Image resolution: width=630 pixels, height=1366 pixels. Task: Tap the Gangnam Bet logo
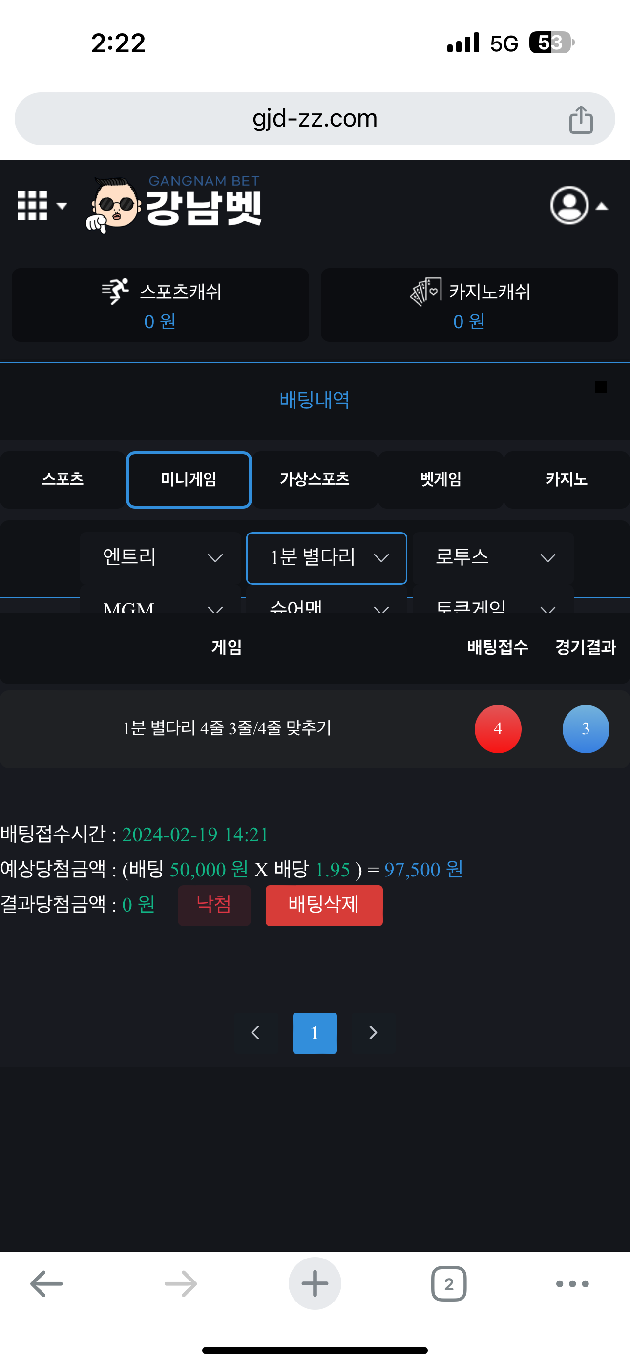point(174,205)
